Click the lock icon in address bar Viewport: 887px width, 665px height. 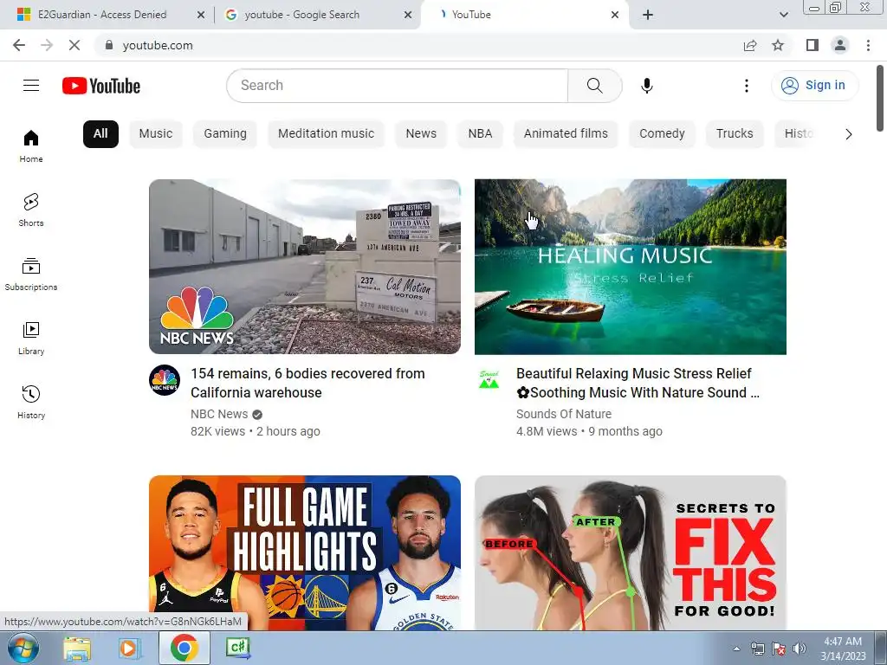pos(109,45)
